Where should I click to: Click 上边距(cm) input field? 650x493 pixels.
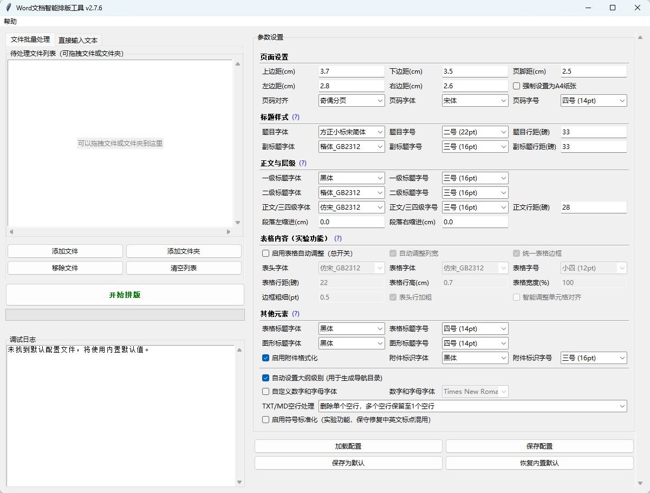coord(352,72)
